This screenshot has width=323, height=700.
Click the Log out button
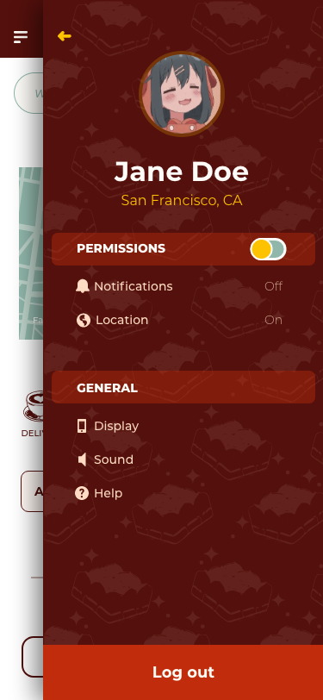[x=183, y=672]
